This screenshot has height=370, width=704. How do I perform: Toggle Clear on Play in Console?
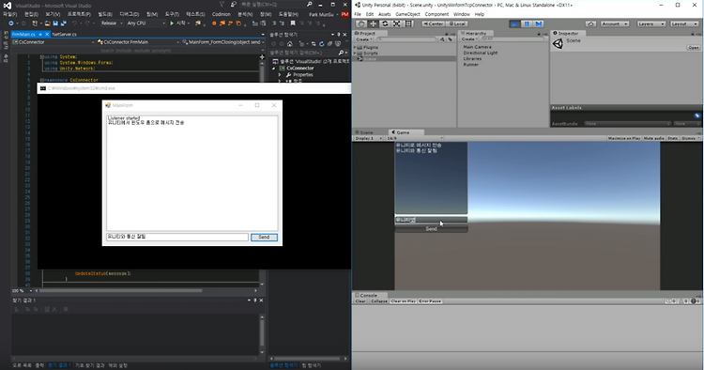click(404, 301)
